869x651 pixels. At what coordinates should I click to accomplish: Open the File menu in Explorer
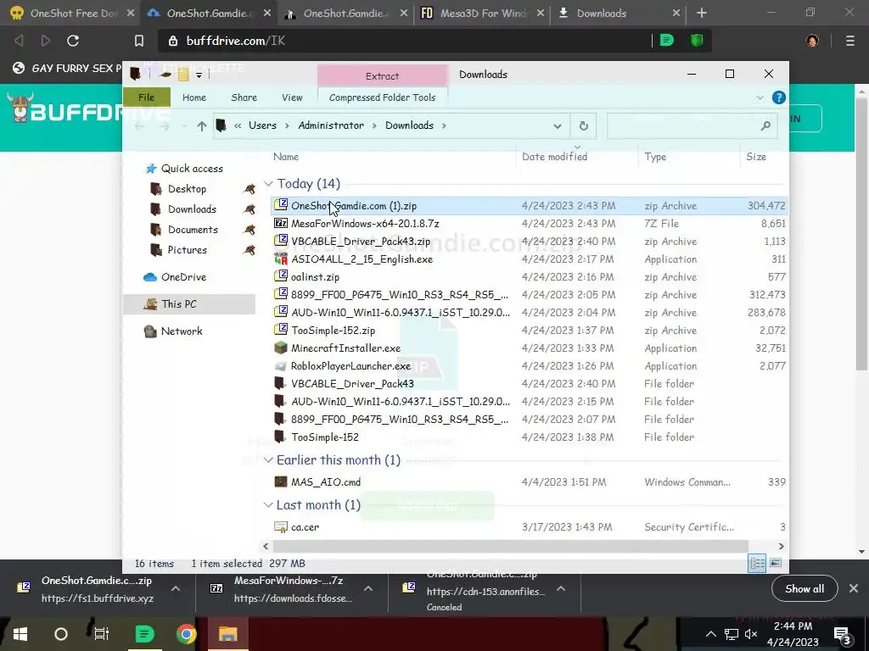(146, 97)
